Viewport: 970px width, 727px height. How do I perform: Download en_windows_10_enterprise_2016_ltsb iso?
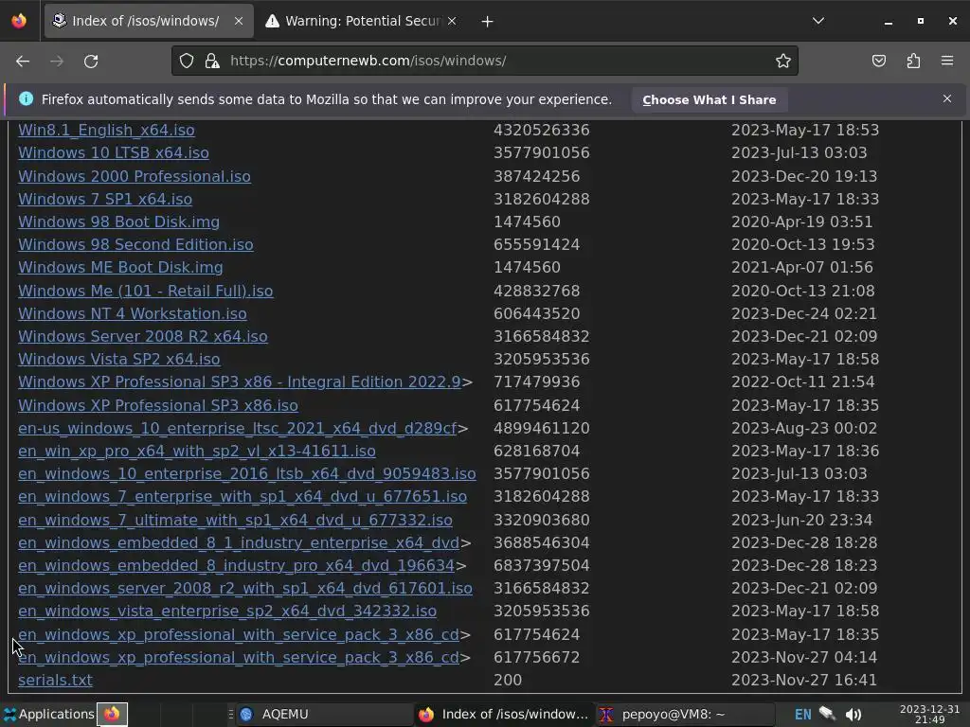247,474
